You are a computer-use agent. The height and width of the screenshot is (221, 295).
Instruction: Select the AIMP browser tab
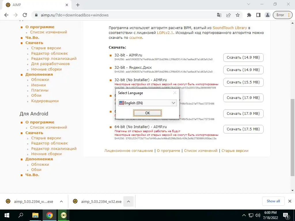(x=37, y=5)
